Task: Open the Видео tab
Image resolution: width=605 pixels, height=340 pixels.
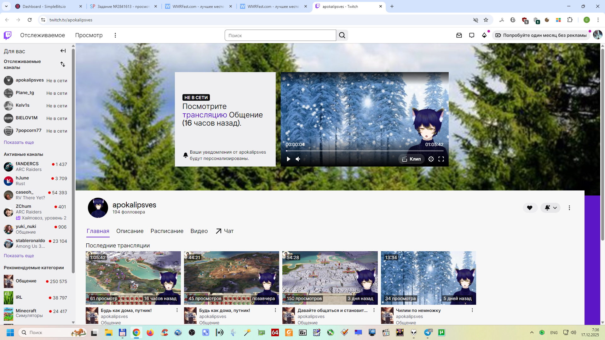Action: [199, 231]
